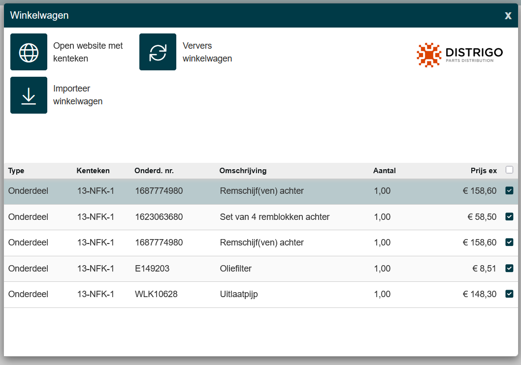Click the download arrow import icon
Viewport: 521px width, 365px height.
click(29, 95)
